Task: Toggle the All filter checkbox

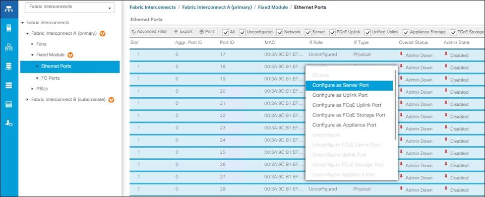Action: [225, 32]
